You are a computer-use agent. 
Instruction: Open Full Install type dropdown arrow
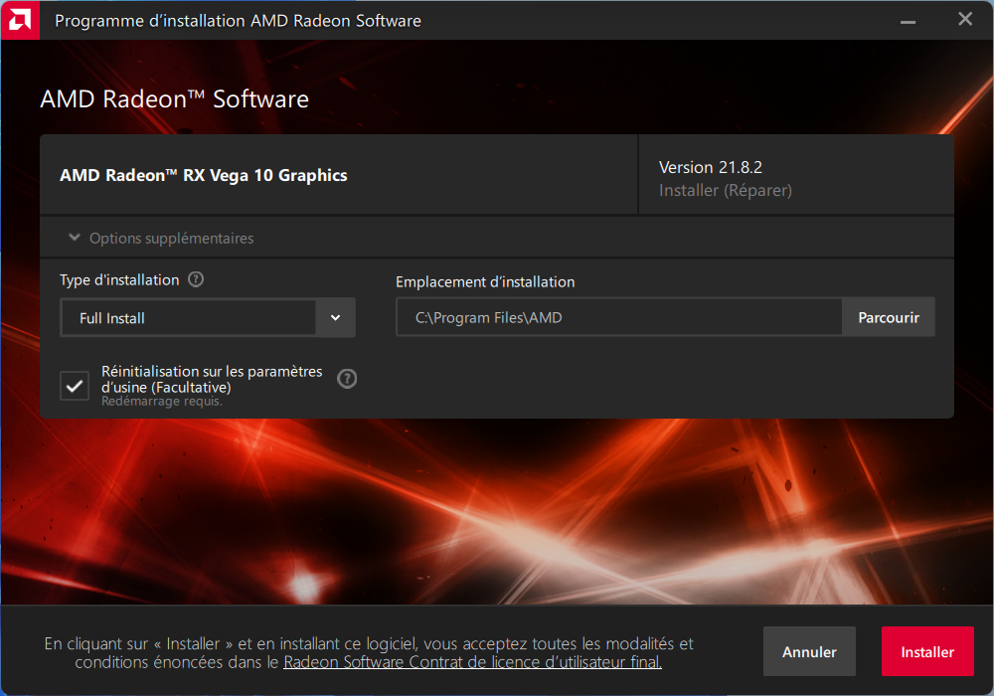click(335, 317)
